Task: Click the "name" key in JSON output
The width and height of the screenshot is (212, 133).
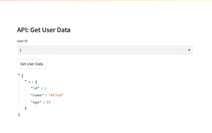Action: (37, 95)
